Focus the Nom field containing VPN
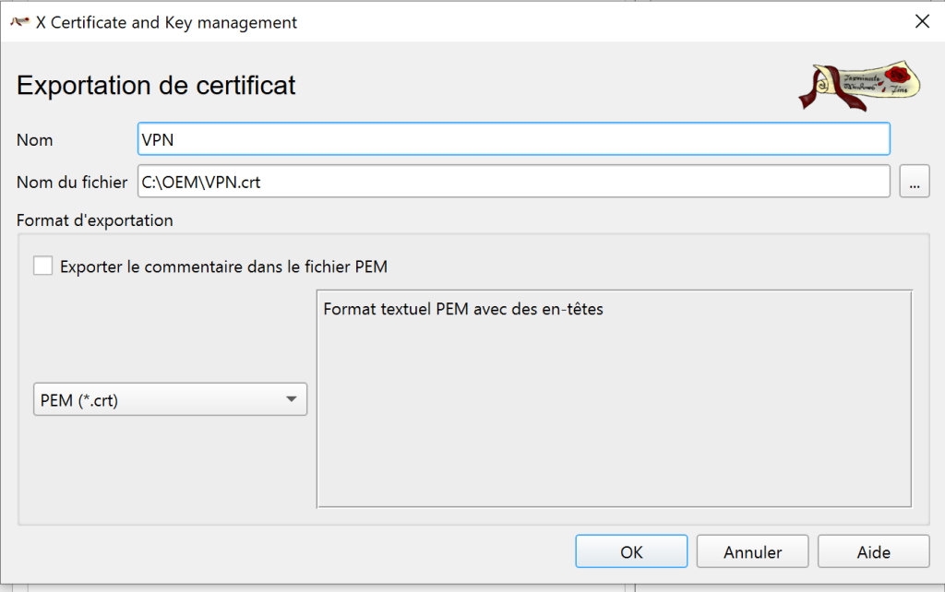 point(513,139)
